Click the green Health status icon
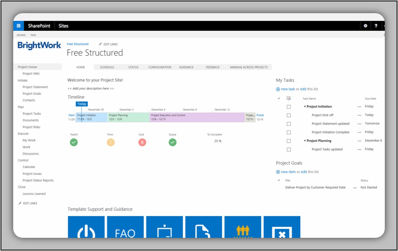Screen dimensions: 398x251 click(x=74, y=142)
